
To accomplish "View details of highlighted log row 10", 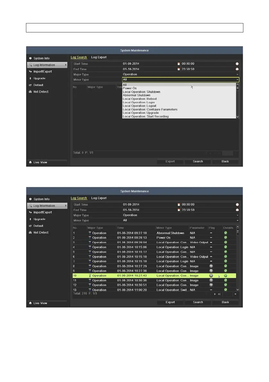I will [x=226, y=276].
